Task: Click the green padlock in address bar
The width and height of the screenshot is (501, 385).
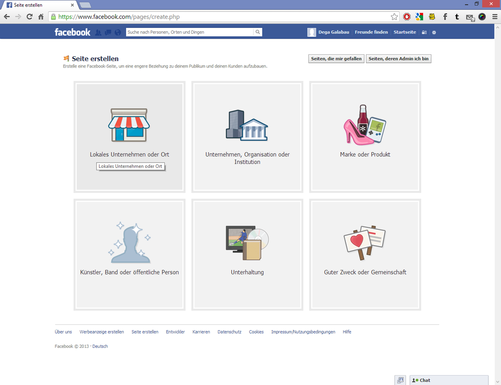Action: (x=53, y=17)
